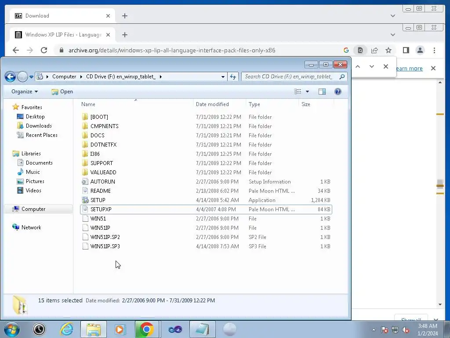Screen dimensions: 450x338
Task: Open Recent Places in navigation pane
Action: (x=37, y=135)
